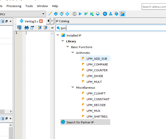Click the IP Catalog toolbar icon

click(122, 14)
